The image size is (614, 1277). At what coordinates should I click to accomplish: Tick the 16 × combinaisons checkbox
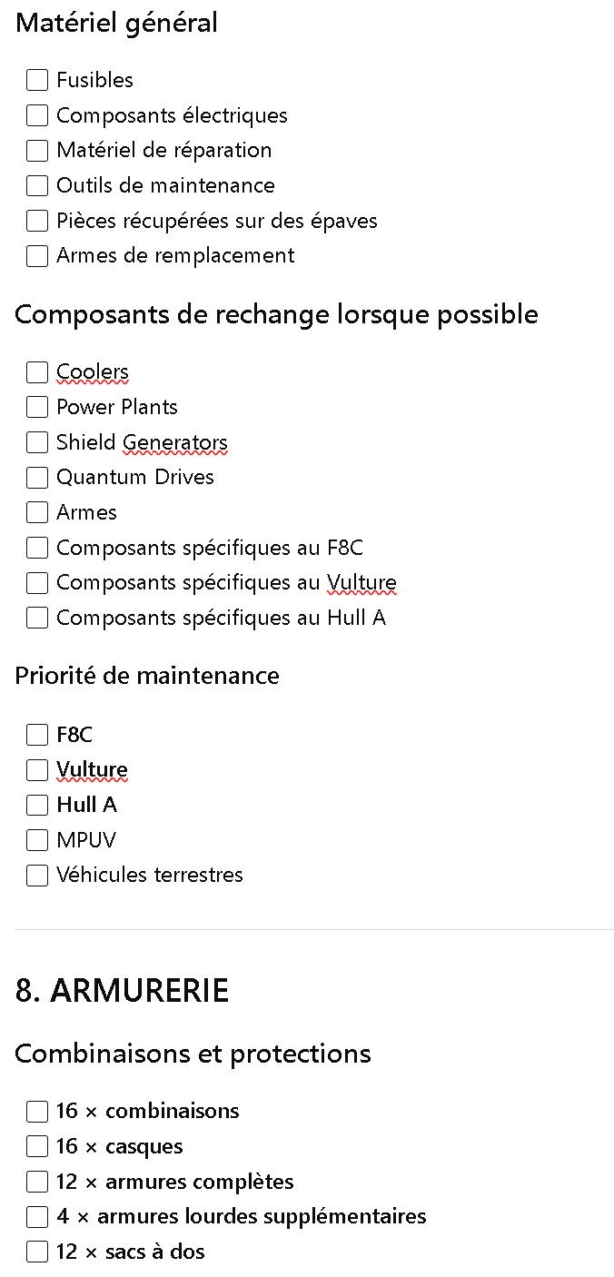click(37, 1111)
